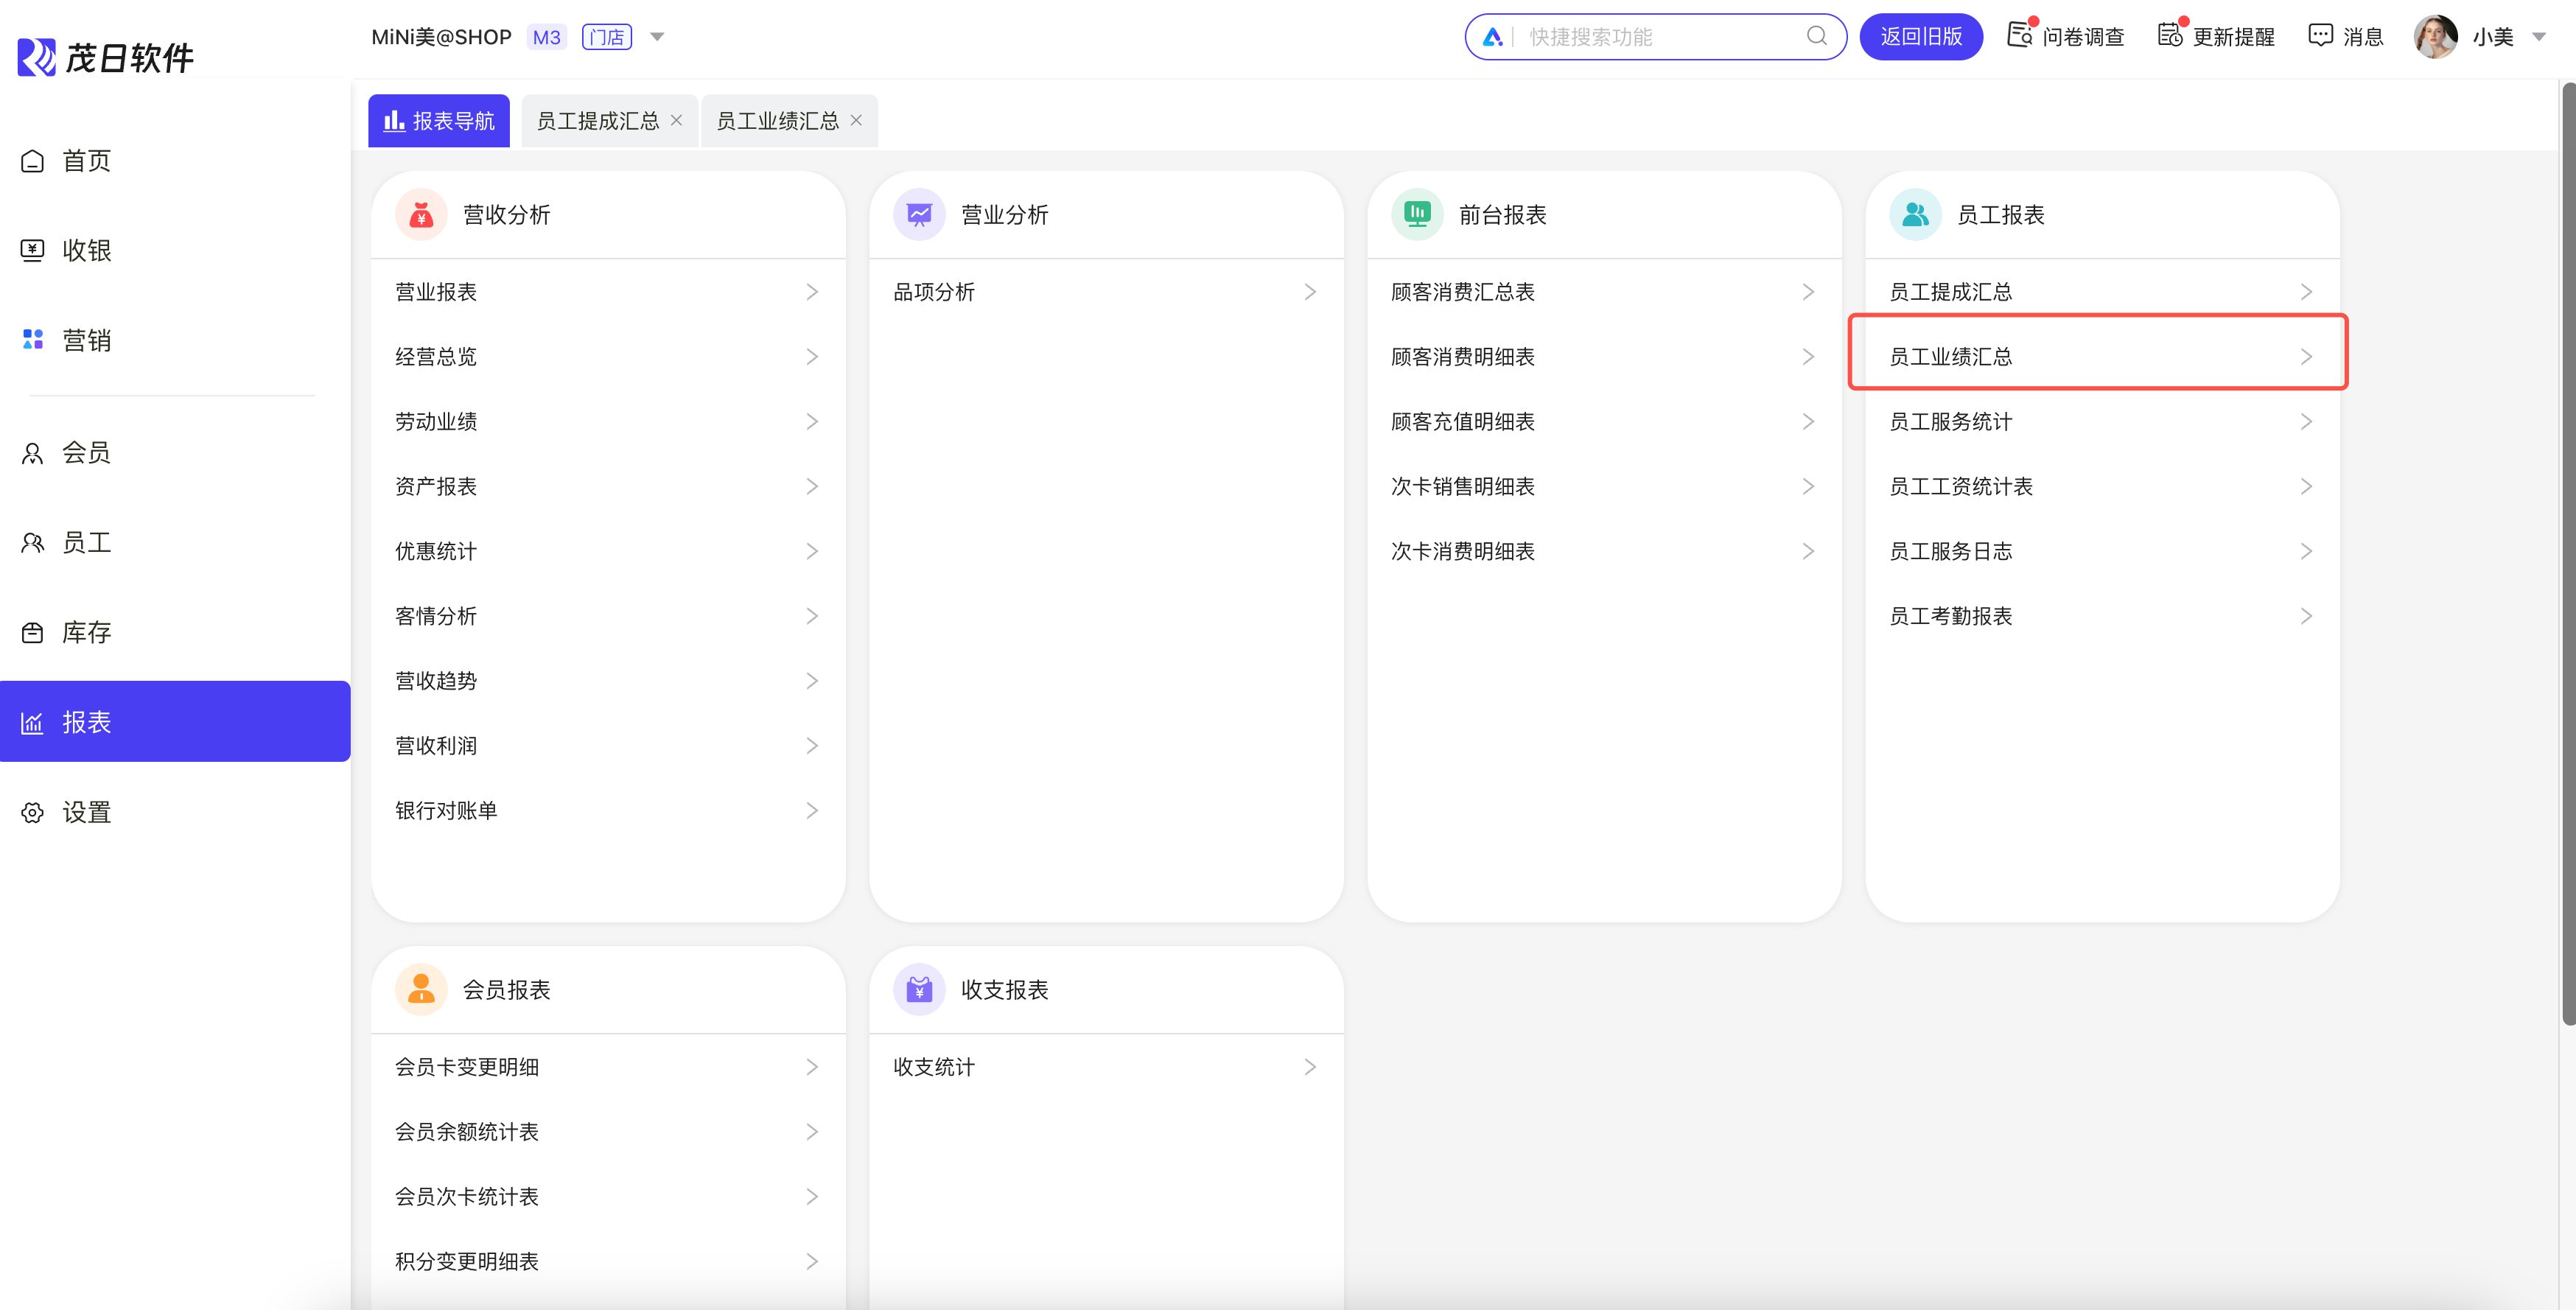Open 问卷调查 survey
The width and height of the screenshot is (2576, 1310).
pyautogui.click(x=2066, y=36)
